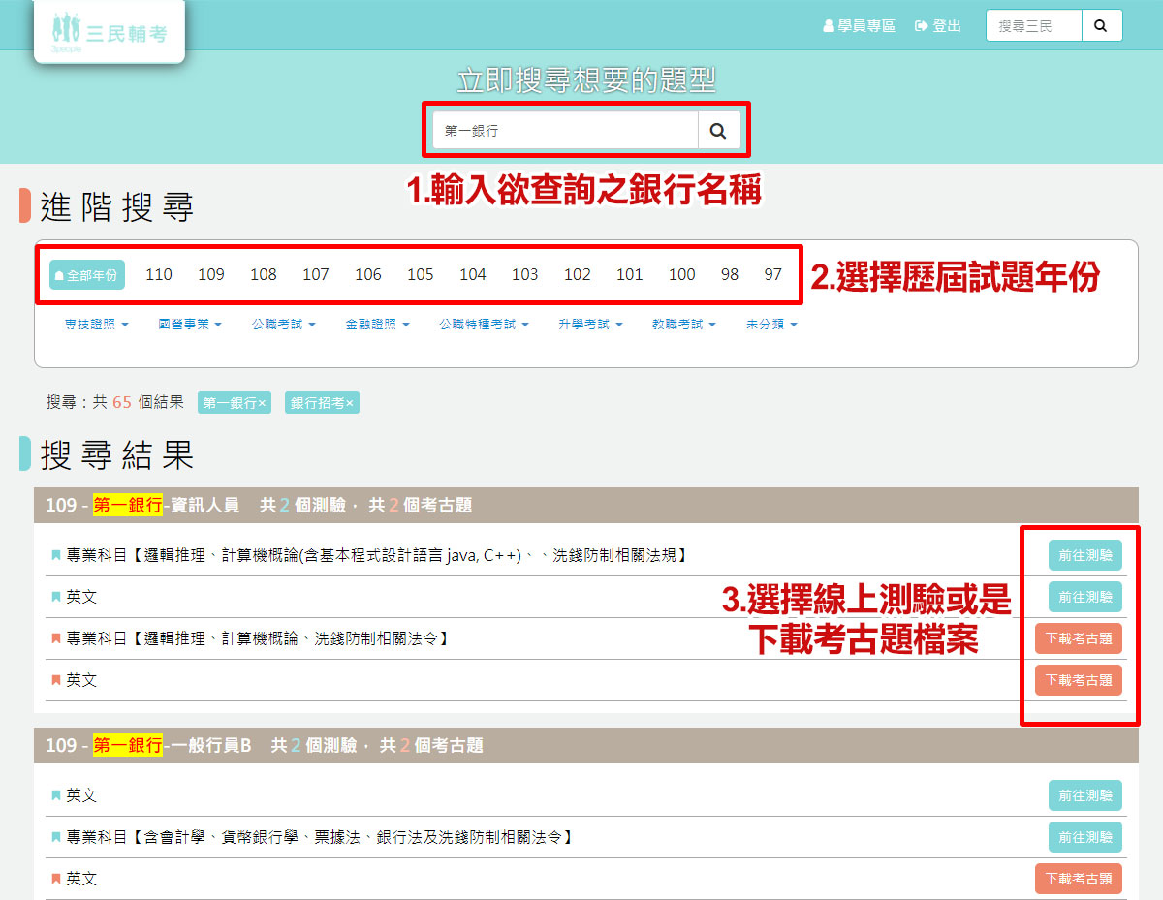This screenshot has width=1163, height=900.
Task: Select year 97 filter
Action: point(772,275)
